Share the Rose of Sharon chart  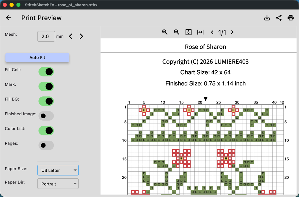(x=279, y=18)
